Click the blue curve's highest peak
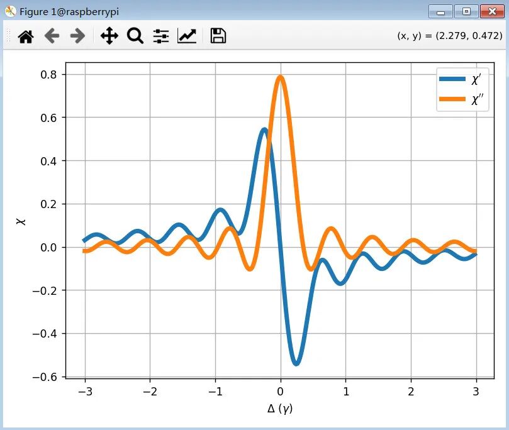 [264, 130]
